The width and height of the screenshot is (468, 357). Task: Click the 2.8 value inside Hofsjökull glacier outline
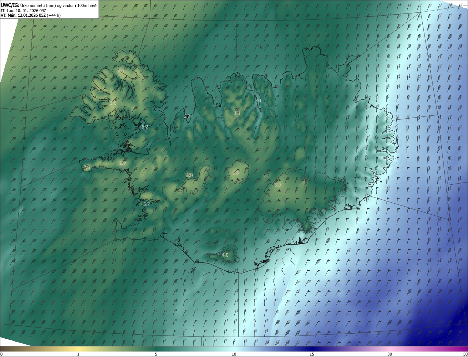tap(235, 173)
